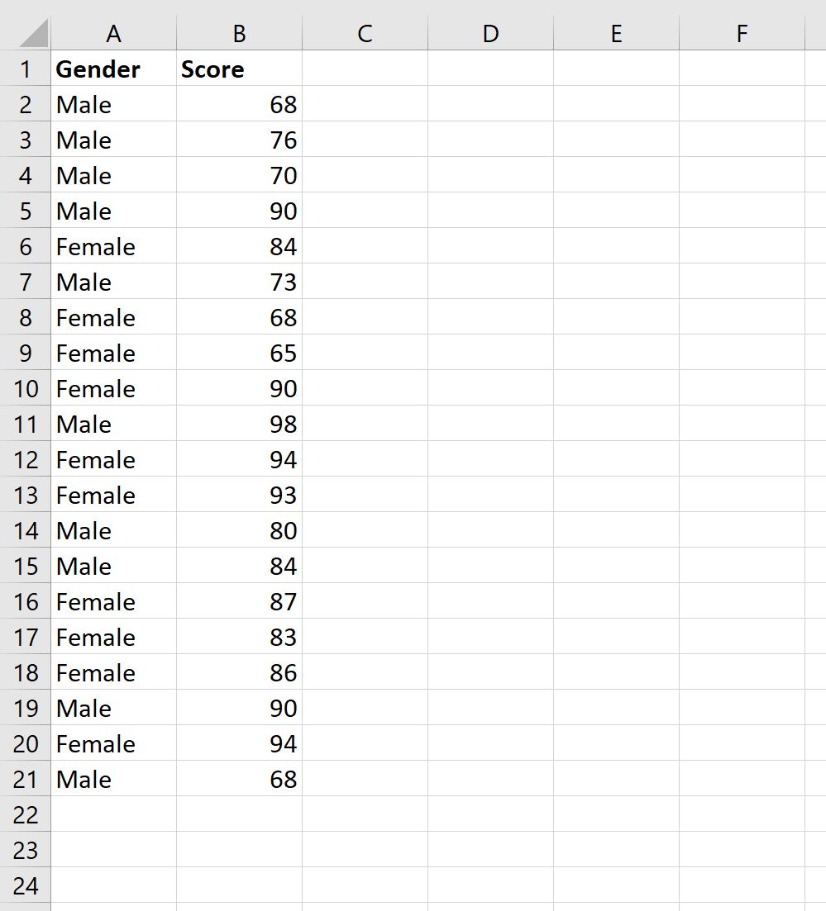Viewport: 826px width, 911px height.
Task: Select column B header
Action: (239, 34)
